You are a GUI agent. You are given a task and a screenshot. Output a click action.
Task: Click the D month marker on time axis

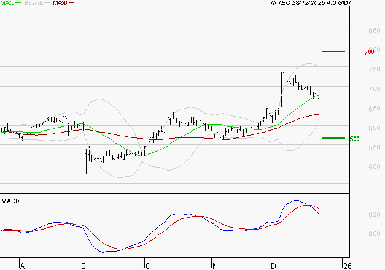tap(273, 266)
